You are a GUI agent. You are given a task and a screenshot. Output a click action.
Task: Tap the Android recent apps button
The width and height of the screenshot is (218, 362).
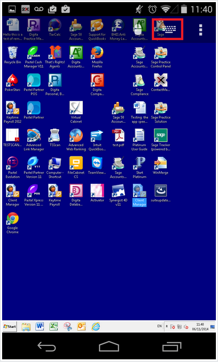tap(172, 347)
